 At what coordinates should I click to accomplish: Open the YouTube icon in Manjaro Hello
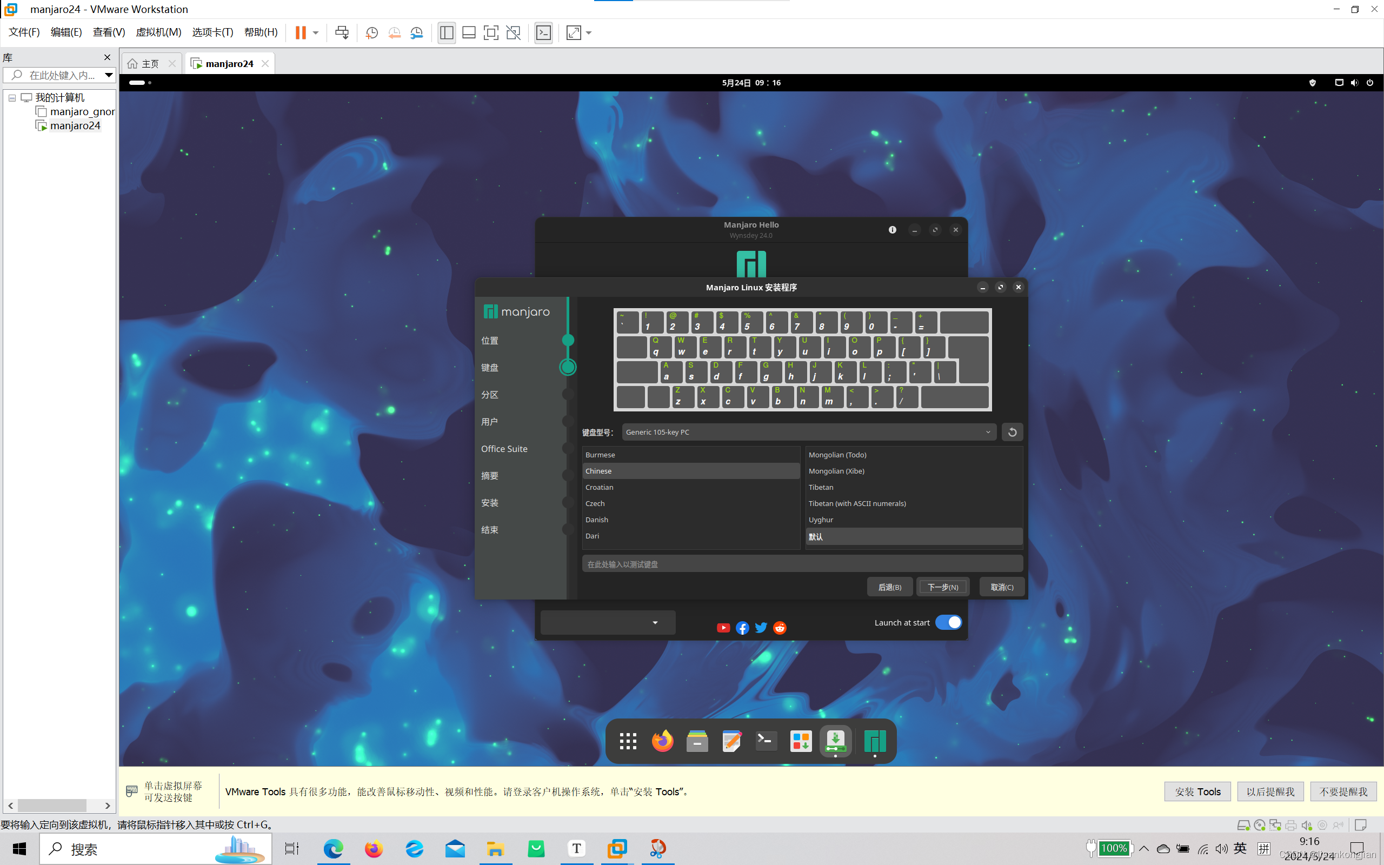coord(723,628)
